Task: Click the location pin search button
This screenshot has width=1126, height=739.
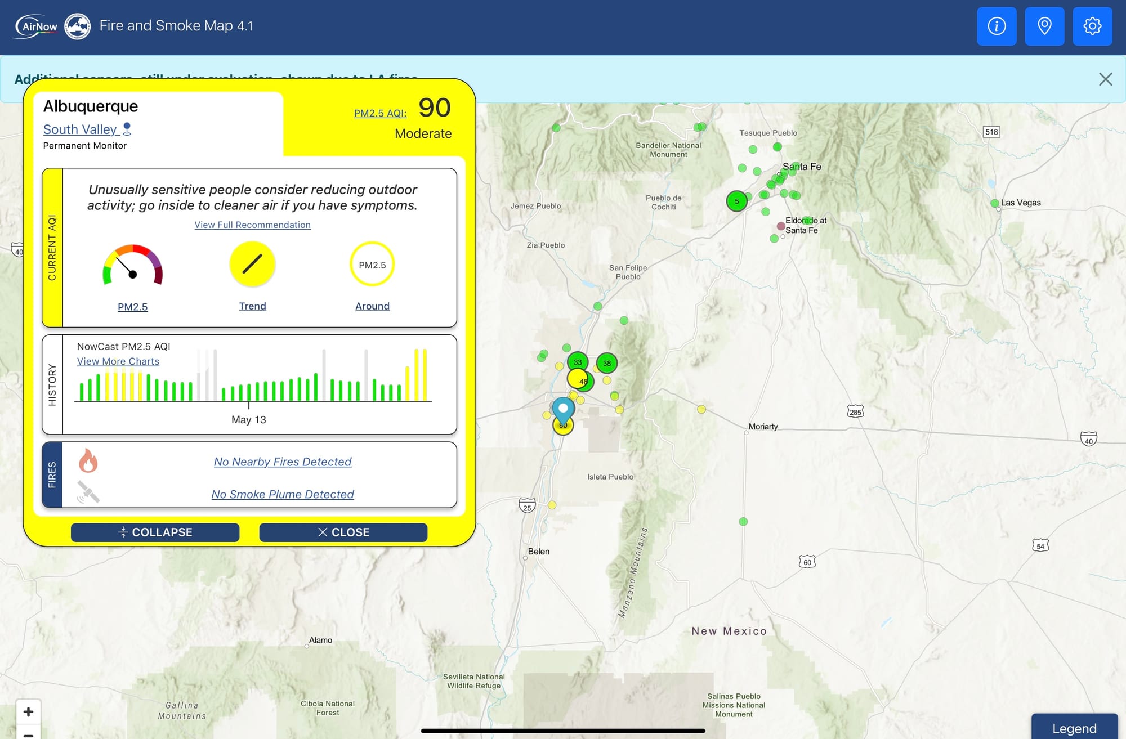Action: click(1044, 26)
